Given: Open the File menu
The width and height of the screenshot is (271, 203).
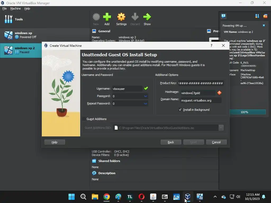Looking at the screenshot, I should coord(4,8).
